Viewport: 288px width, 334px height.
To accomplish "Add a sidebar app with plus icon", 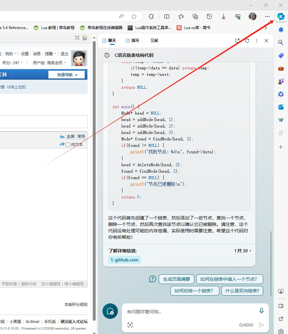I will click(x=281, y=147).
